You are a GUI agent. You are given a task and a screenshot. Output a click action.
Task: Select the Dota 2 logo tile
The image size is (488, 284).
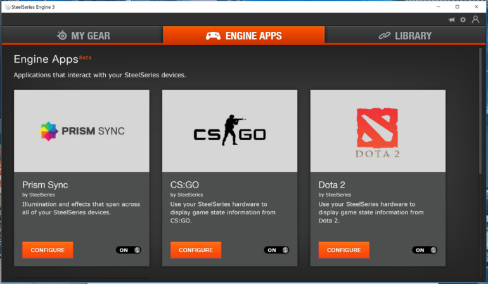[378, 131]
